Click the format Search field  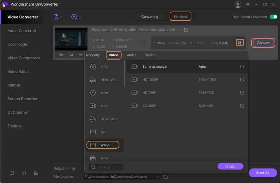(106, 167)
